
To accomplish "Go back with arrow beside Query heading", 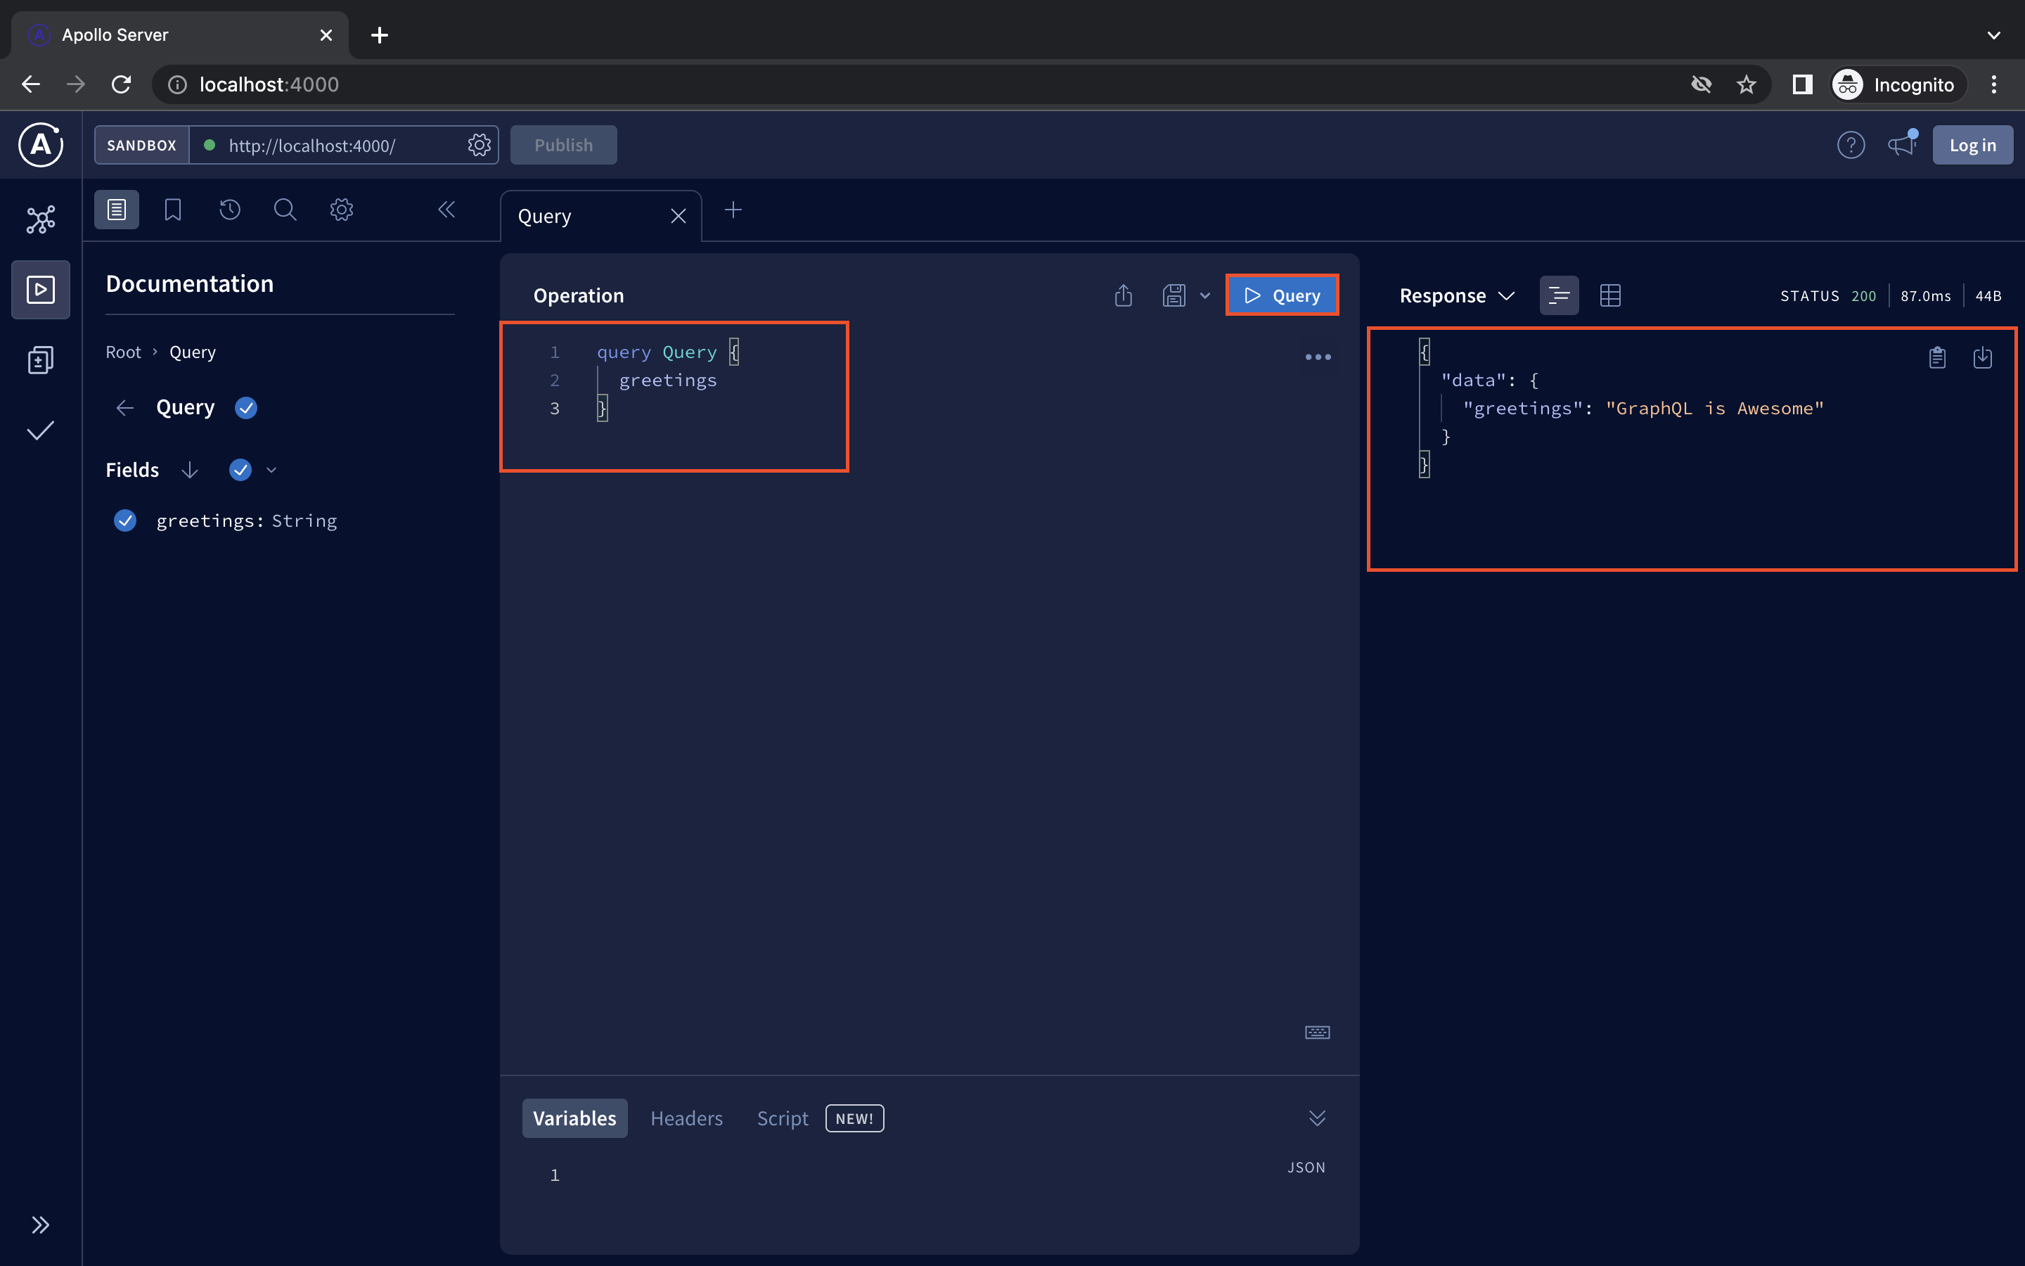I will pos(124,408).
